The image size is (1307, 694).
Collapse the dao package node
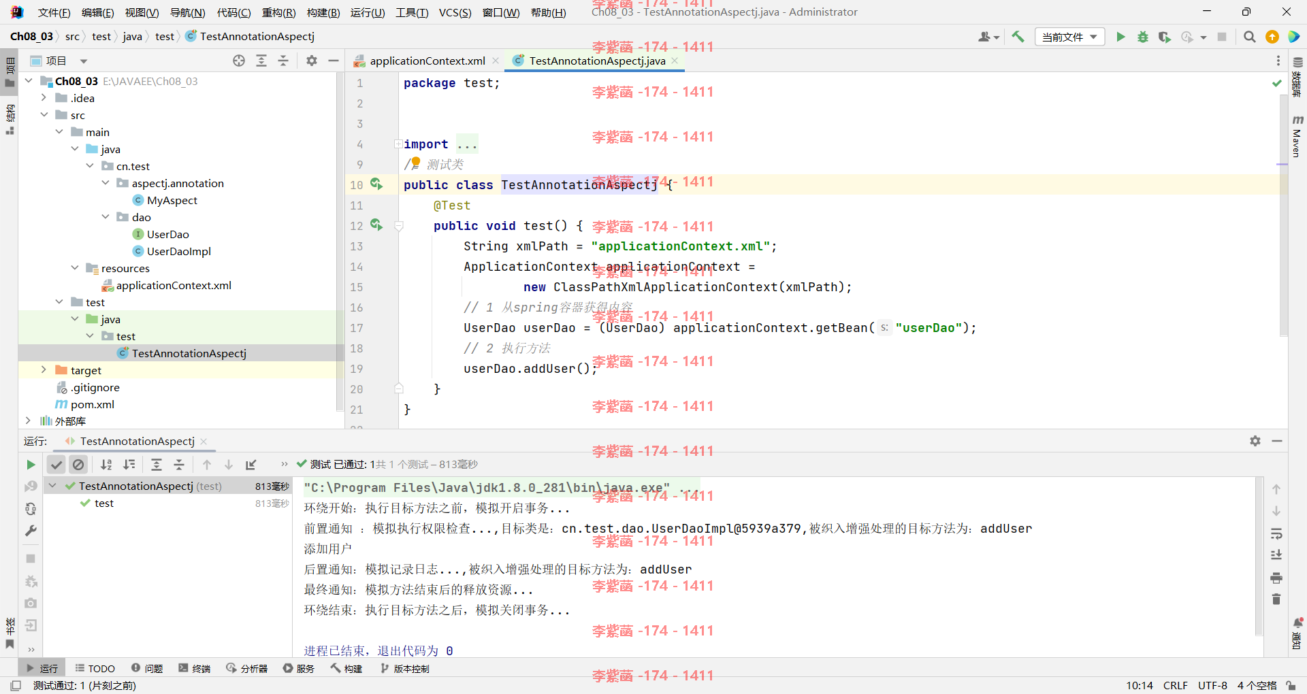point(106,217)
